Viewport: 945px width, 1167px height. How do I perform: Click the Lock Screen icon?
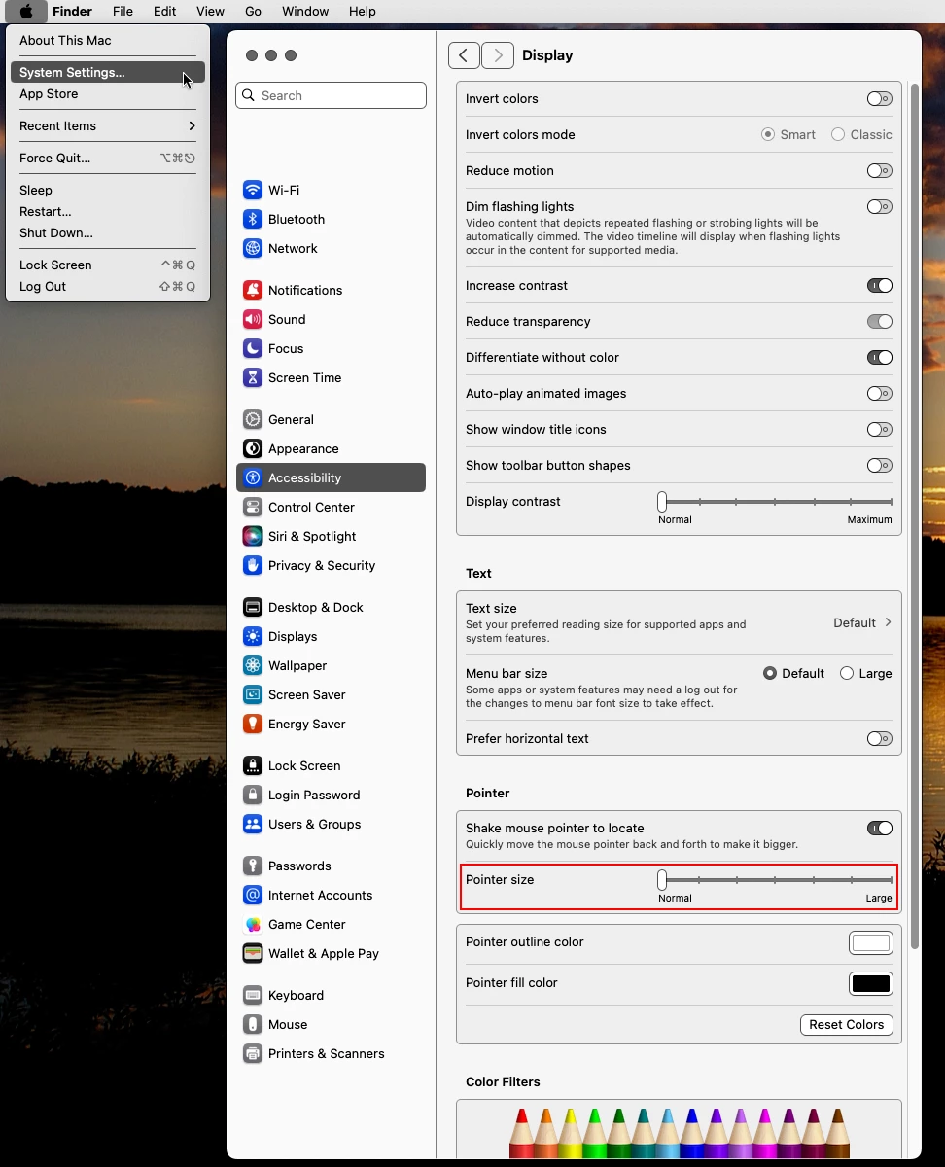coord(253,765)
